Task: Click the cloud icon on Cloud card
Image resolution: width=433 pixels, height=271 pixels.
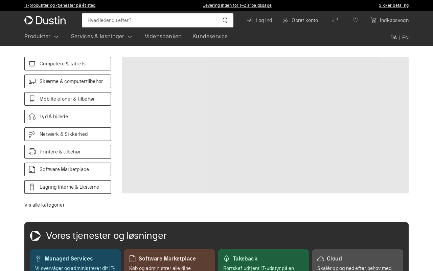Action: point(321,259)
